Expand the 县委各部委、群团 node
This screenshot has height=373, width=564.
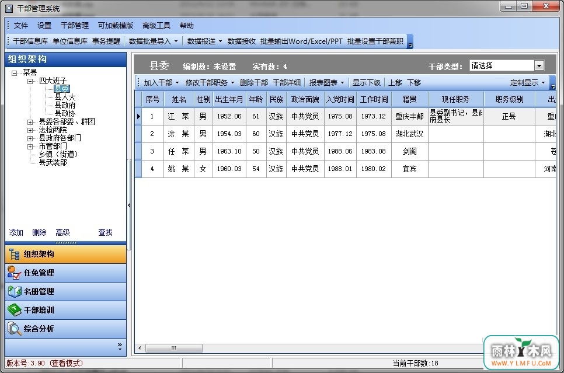(30, 122)
